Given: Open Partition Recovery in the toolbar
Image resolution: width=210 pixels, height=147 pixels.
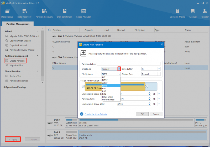Looking at the screenshot, I should coord(44,13).
